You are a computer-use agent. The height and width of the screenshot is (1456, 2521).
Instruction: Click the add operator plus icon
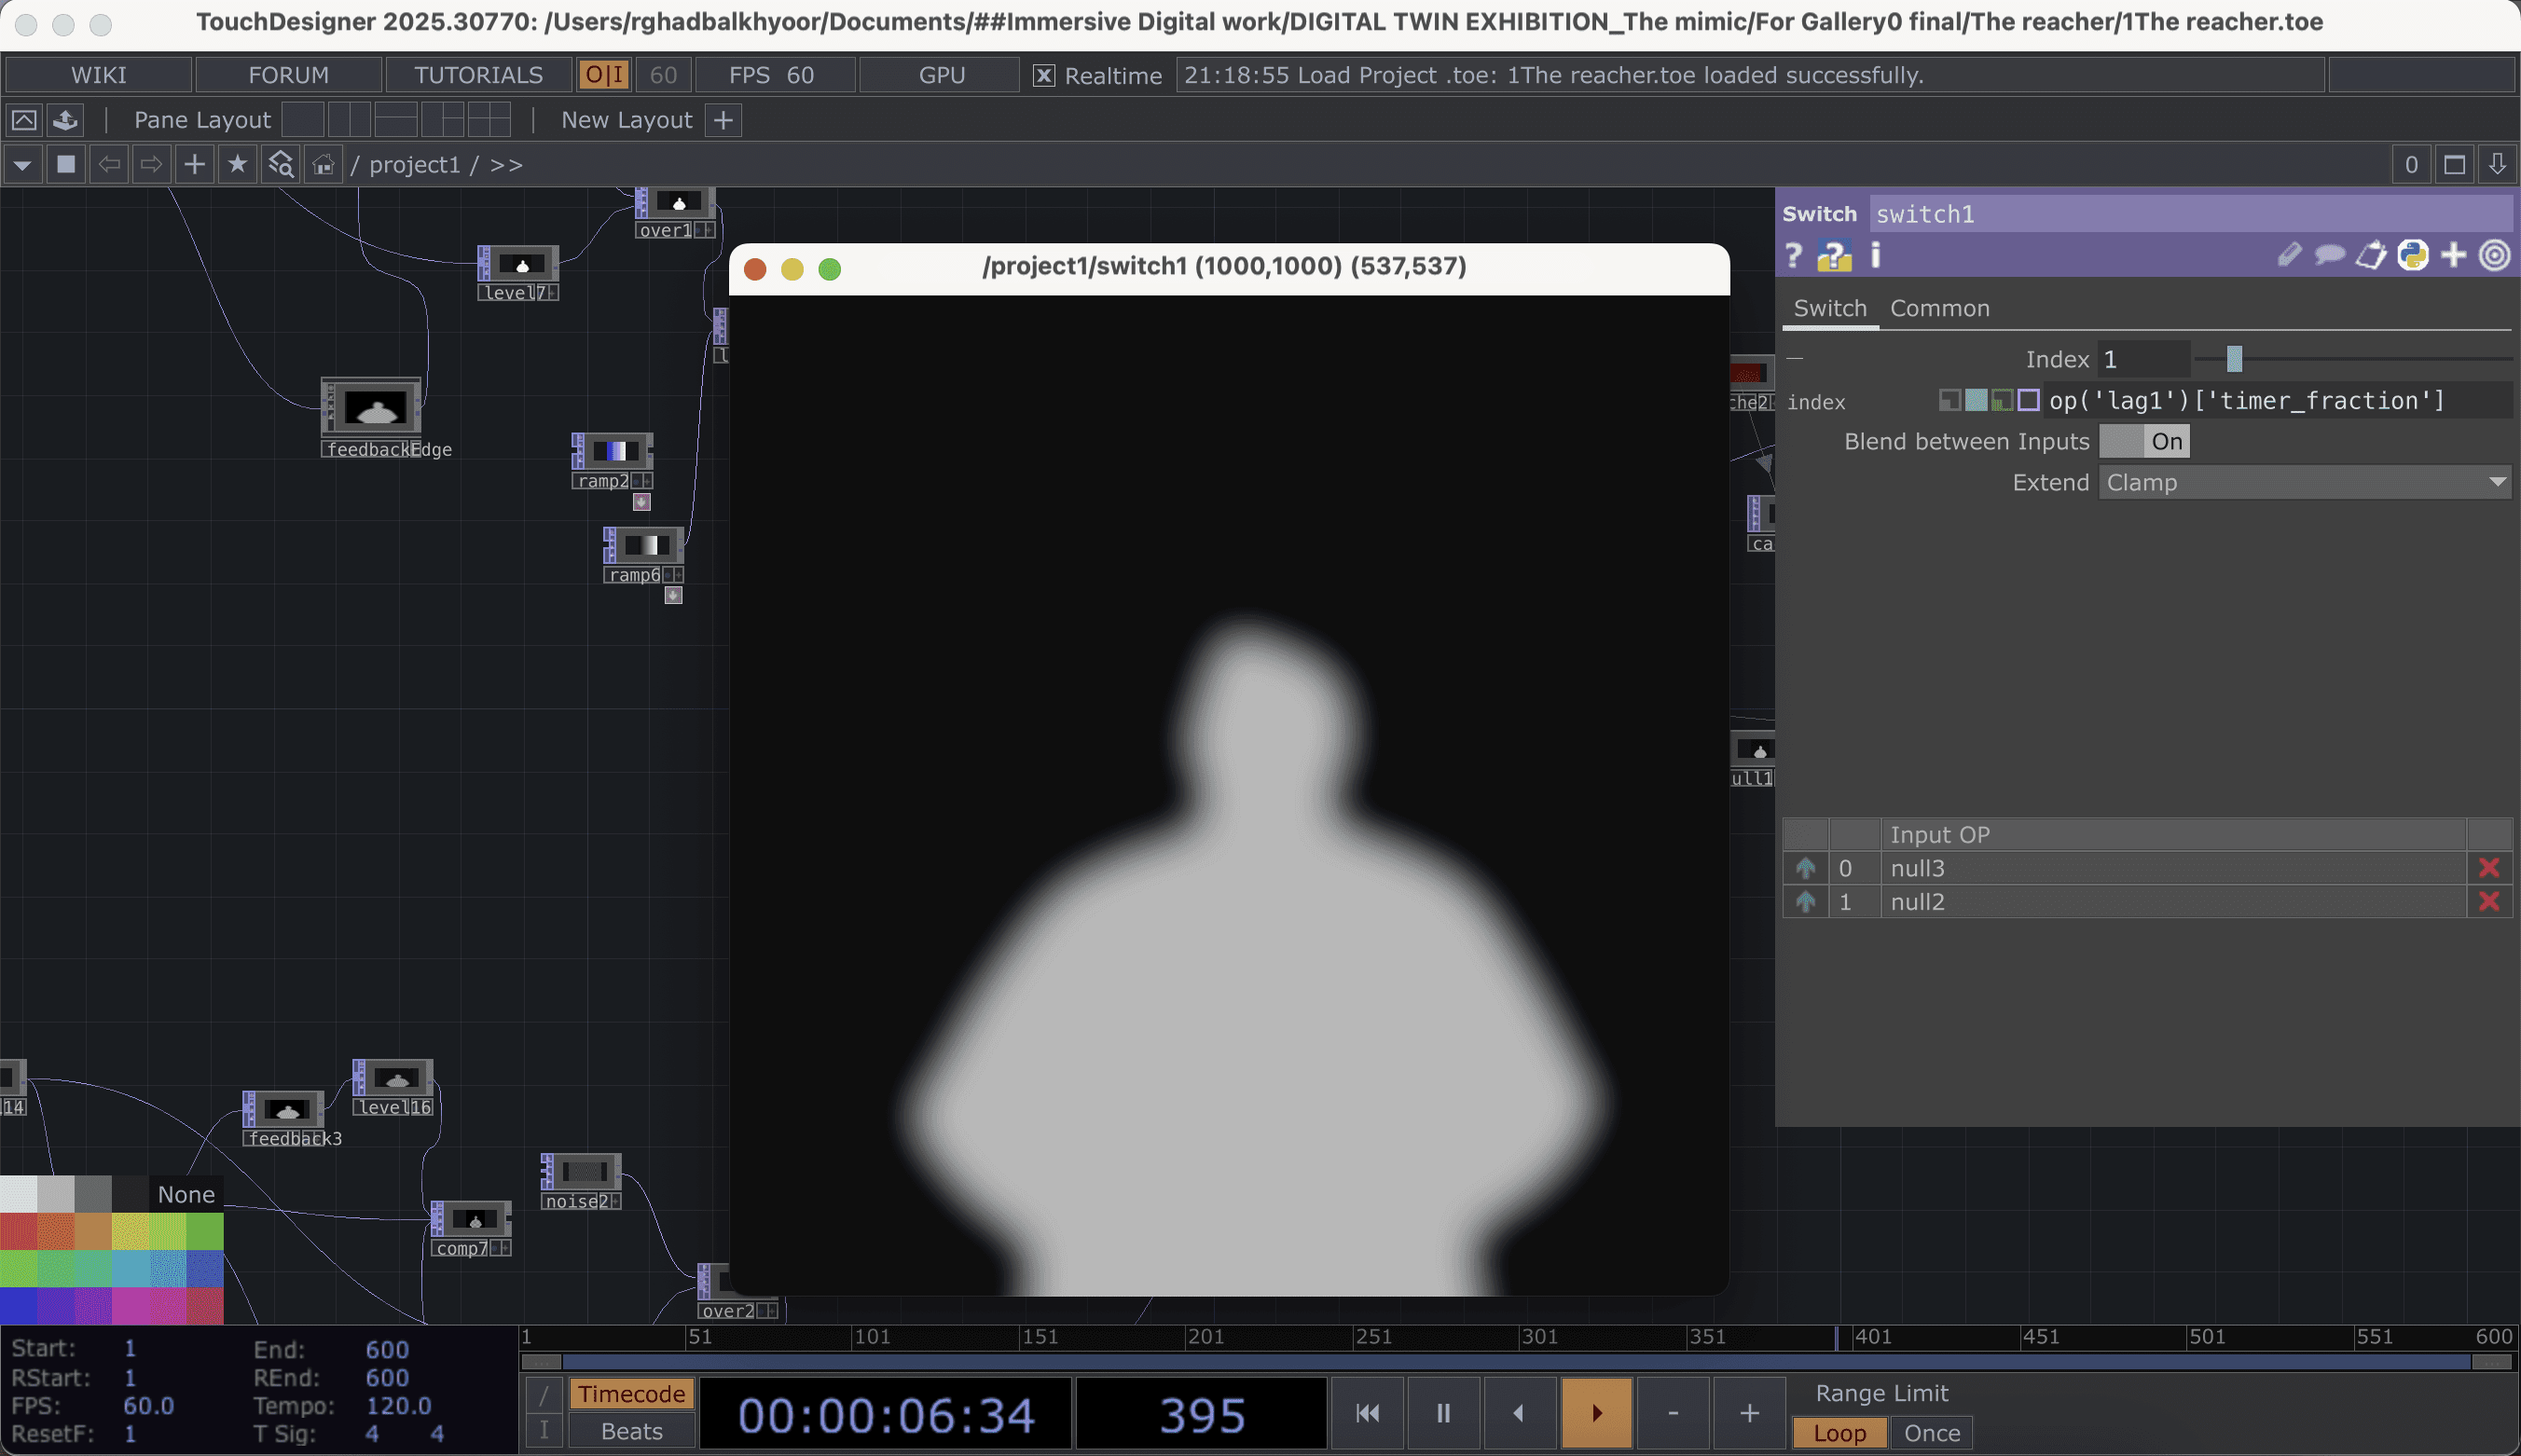click(195, 164)
